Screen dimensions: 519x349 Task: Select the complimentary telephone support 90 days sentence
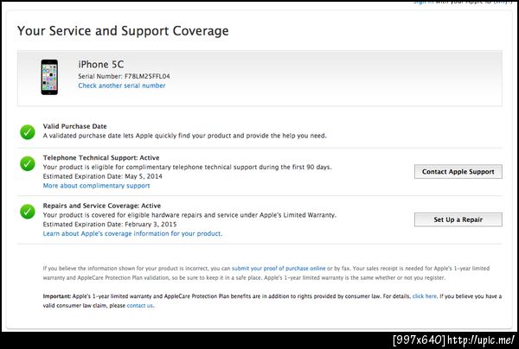(x=188, y=167)
